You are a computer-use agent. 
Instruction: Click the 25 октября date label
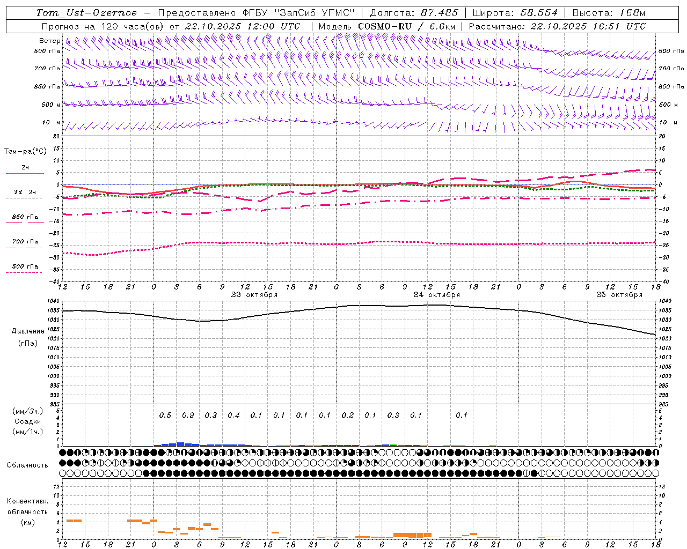click(x=619, y=295)
